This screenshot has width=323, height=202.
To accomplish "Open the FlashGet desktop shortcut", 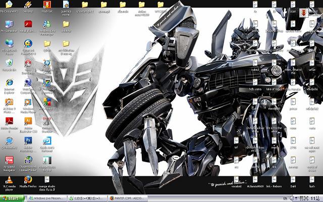I will click(47, 7).
